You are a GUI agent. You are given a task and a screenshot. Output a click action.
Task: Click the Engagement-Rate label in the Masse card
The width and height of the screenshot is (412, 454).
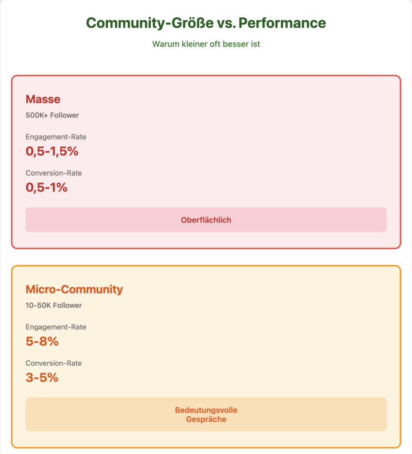(56, 137)
